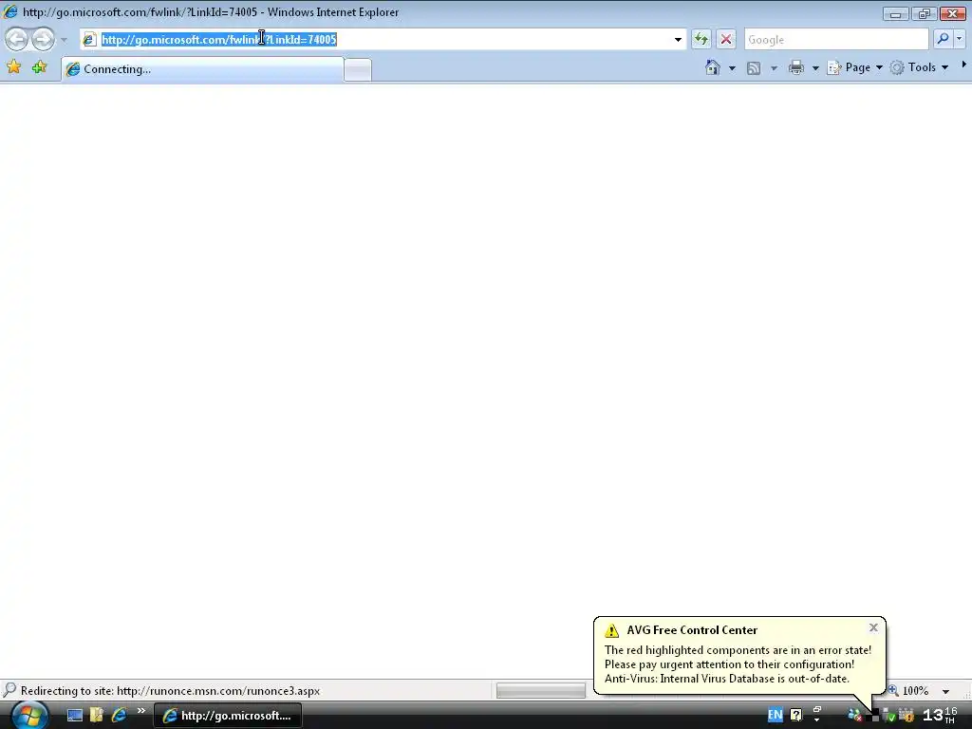This screenshot has height=729, width=972.
Task: Click the go.microsoft taskbar window button
Action: click(x=228, y=716)
